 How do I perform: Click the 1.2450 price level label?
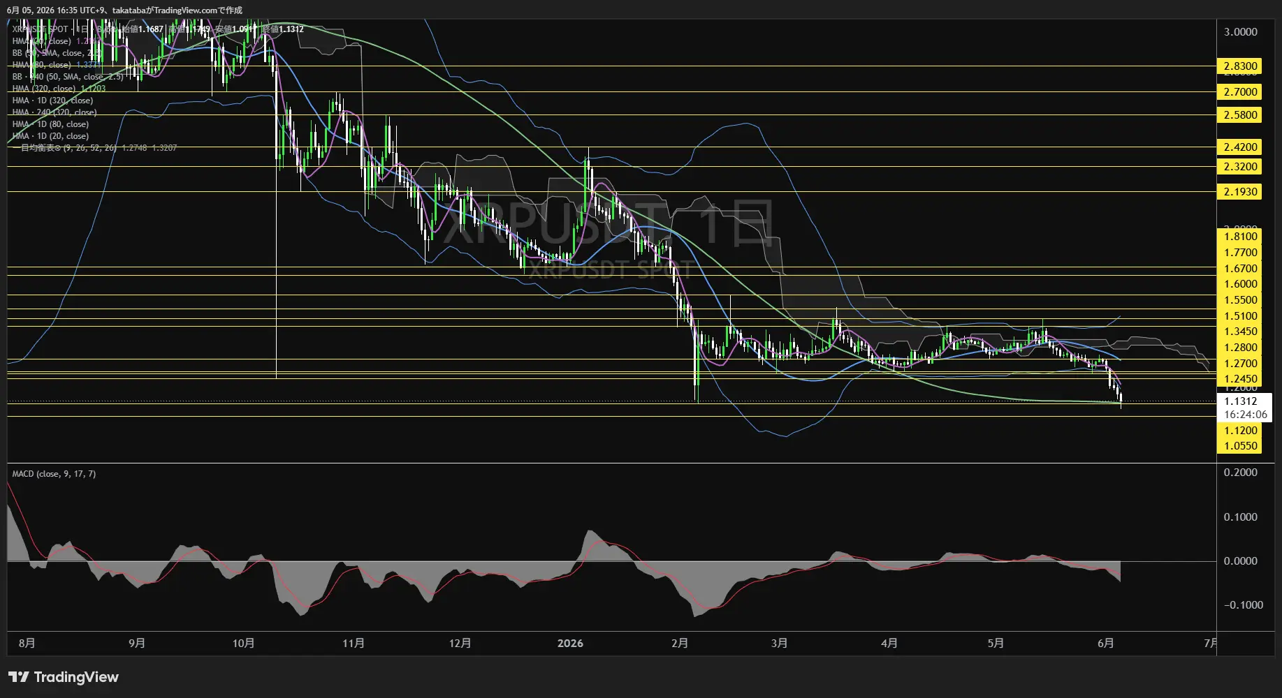[1240, 379]
